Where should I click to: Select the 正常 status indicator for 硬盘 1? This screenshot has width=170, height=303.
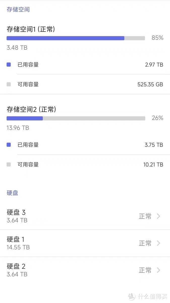click(x=145, y=243)
